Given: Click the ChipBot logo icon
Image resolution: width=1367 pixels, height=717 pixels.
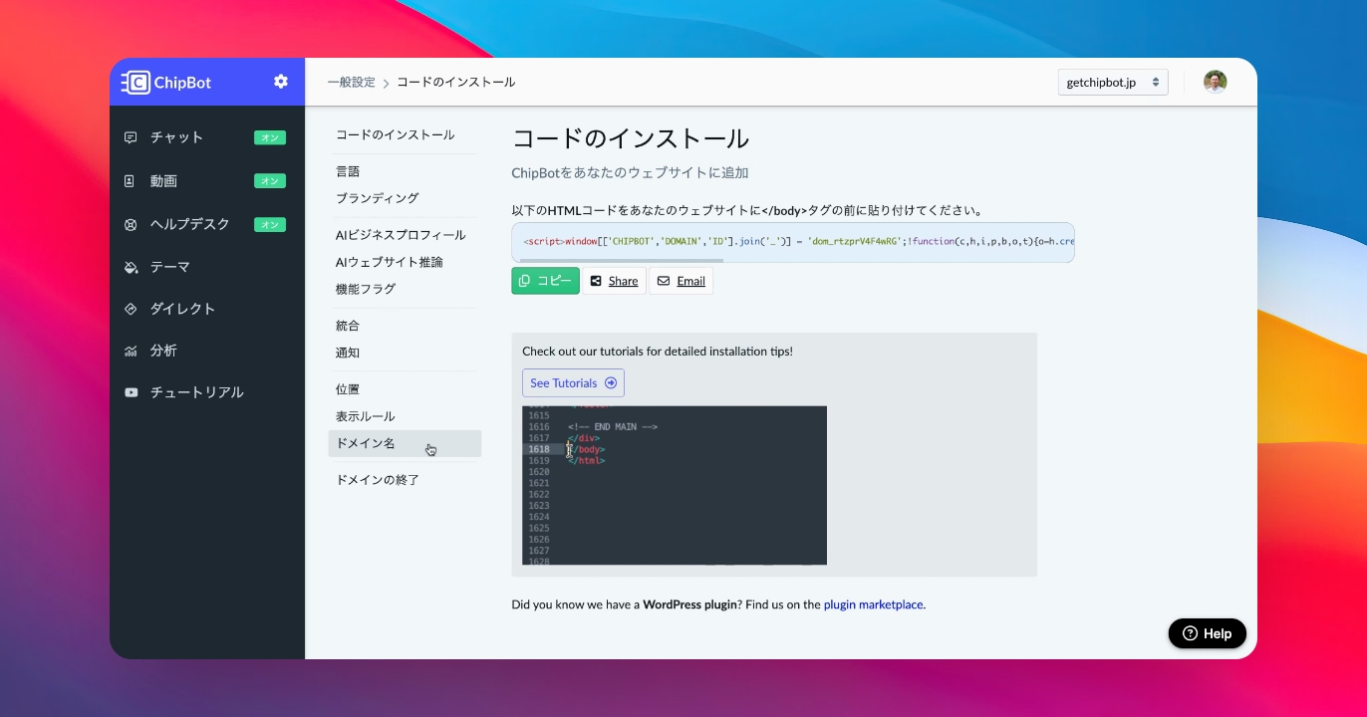Looking at the screenshot, I should point(136,83).
